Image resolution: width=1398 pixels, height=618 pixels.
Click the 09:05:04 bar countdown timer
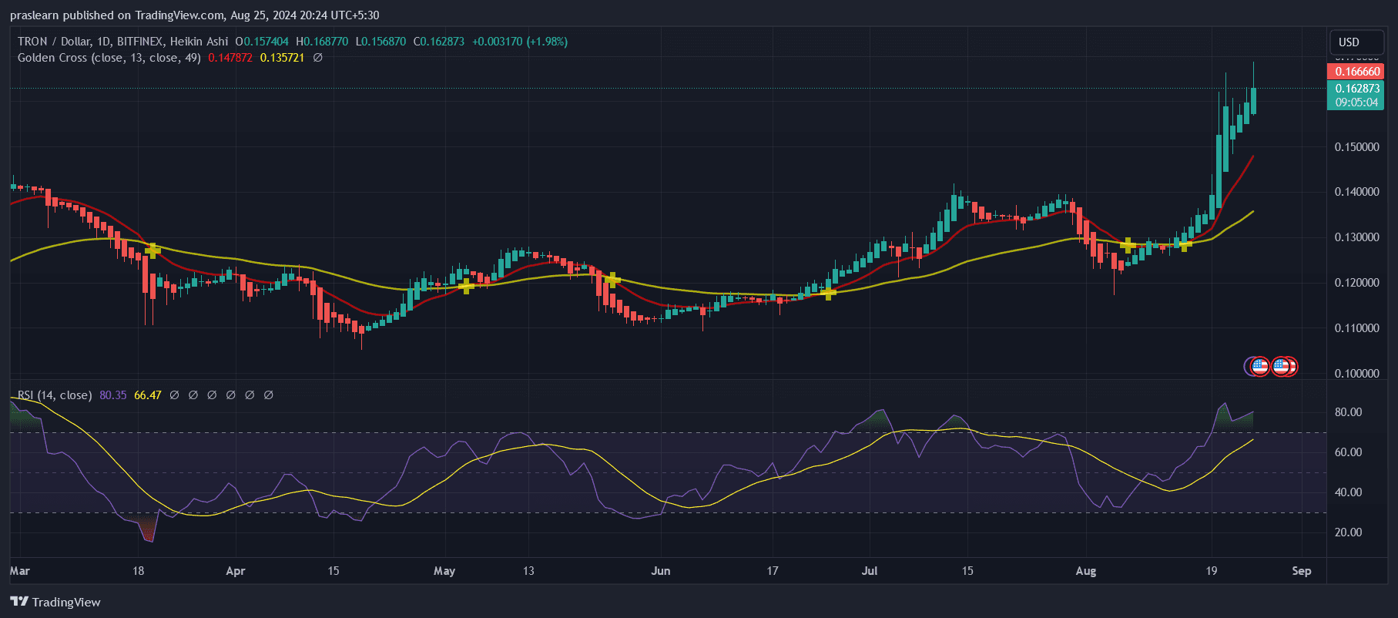[x=1356, y=102]
